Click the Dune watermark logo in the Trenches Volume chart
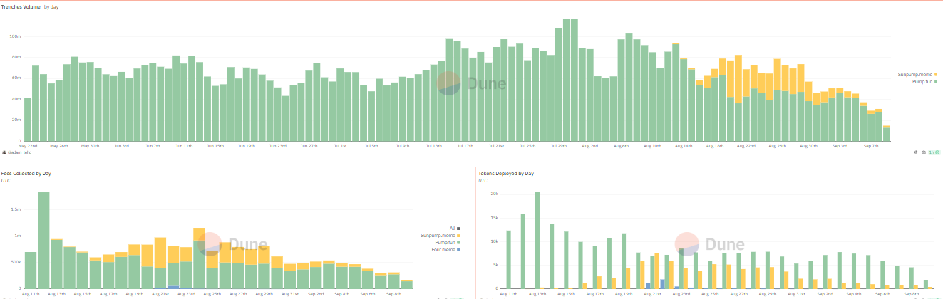The image size is (943, 299). click(x=471, y=83)
